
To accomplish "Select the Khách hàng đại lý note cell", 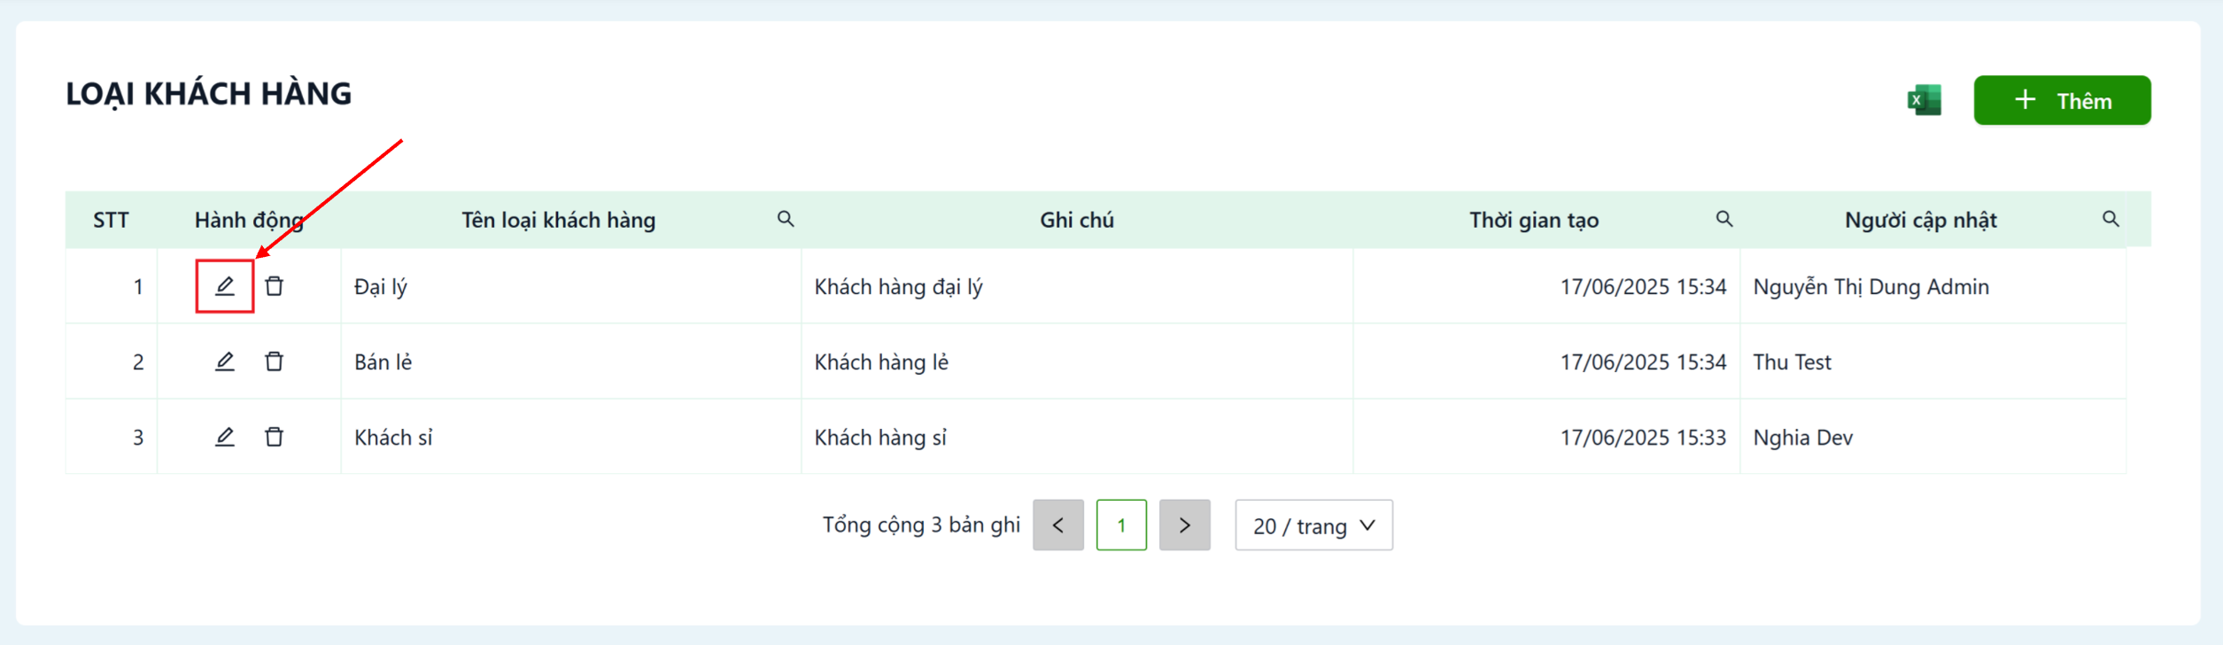I will point(1077,286).
